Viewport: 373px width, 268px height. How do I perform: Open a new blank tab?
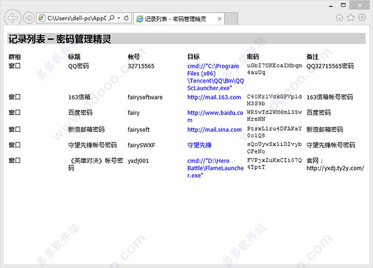click(x=231, y=19)
